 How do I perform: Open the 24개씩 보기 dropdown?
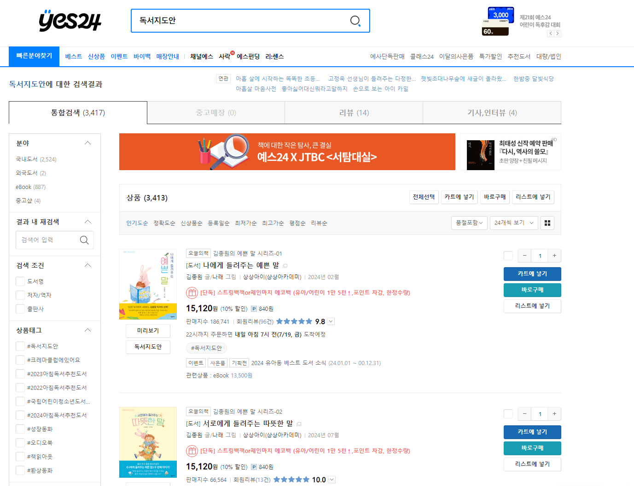click(x=514, y=223)
